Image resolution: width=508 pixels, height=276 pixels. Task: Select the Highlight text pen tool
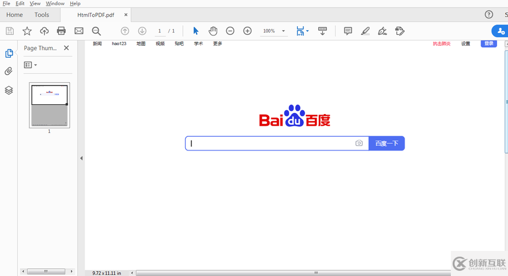coord(365,31)
